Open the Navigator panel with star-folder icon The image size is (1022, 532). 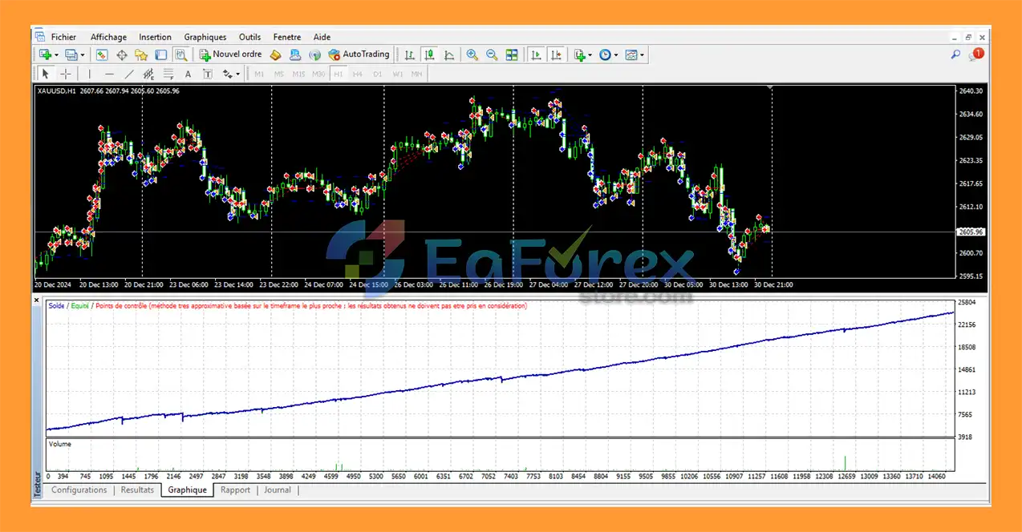(141, 54)
